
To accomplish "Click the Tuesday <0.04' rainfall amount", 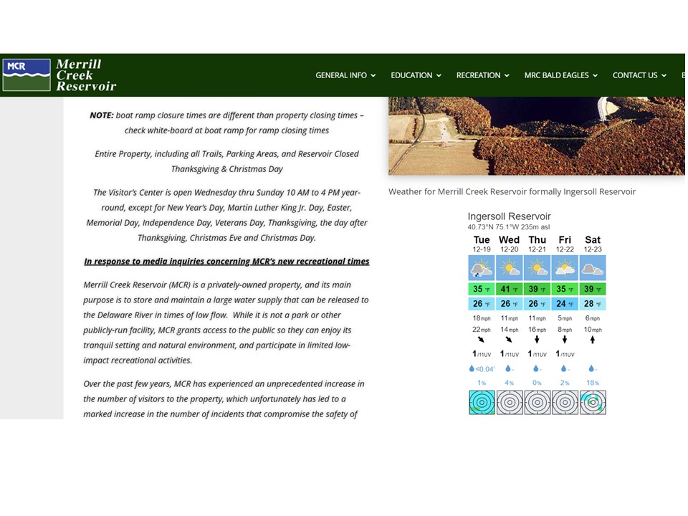I will pyautogui.click(x=485, y=369).
